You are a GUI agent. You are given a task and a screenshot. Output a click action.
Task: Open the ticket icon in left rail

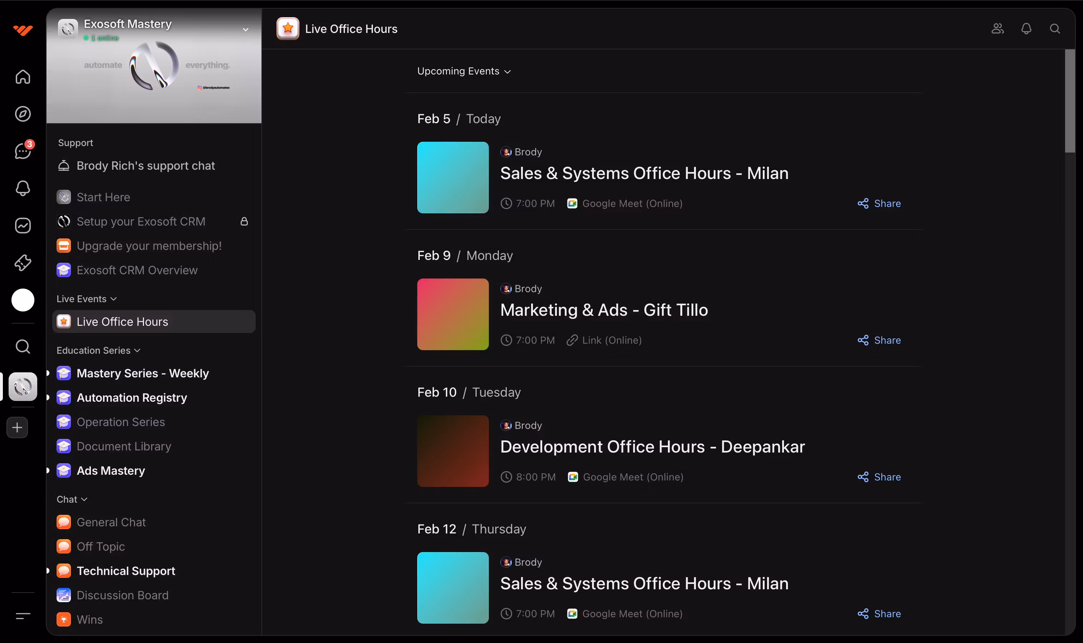[x=23, y=262]
